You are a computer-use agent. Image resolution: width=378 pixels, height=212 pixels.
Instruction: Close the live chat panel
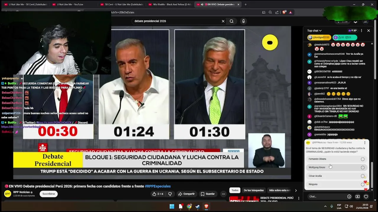point(369,31)
